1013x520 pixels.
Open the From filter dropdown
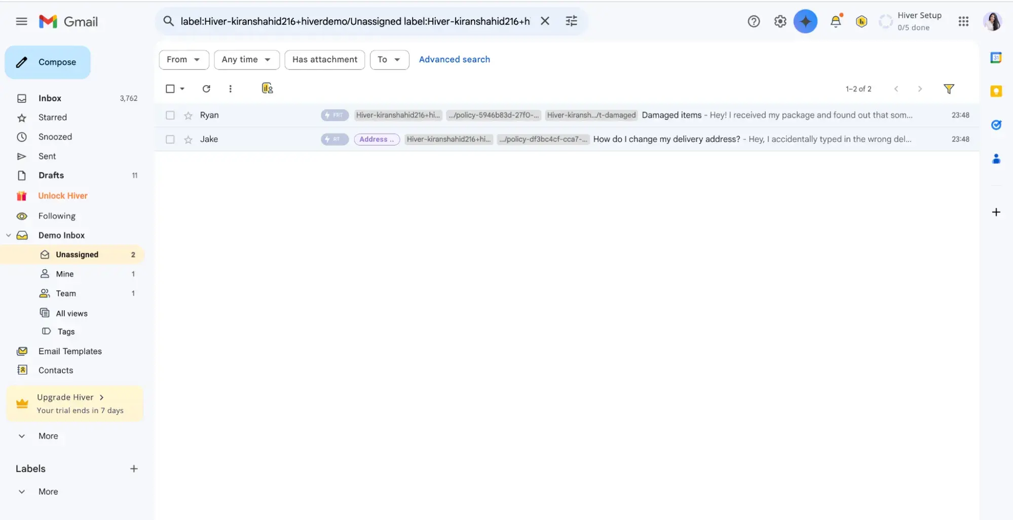184,60
